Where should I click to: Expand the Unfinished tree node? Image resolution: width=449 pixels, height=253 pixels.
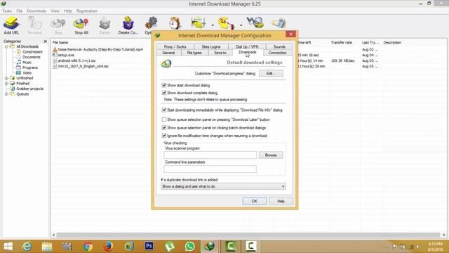pyautogui.click(x=6, y=78)
